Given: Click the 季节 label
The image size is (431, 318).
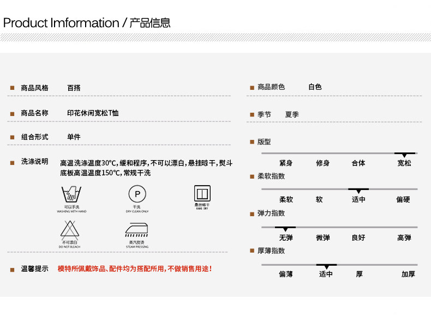Looking at the screenshot, I should click(264, 114).
